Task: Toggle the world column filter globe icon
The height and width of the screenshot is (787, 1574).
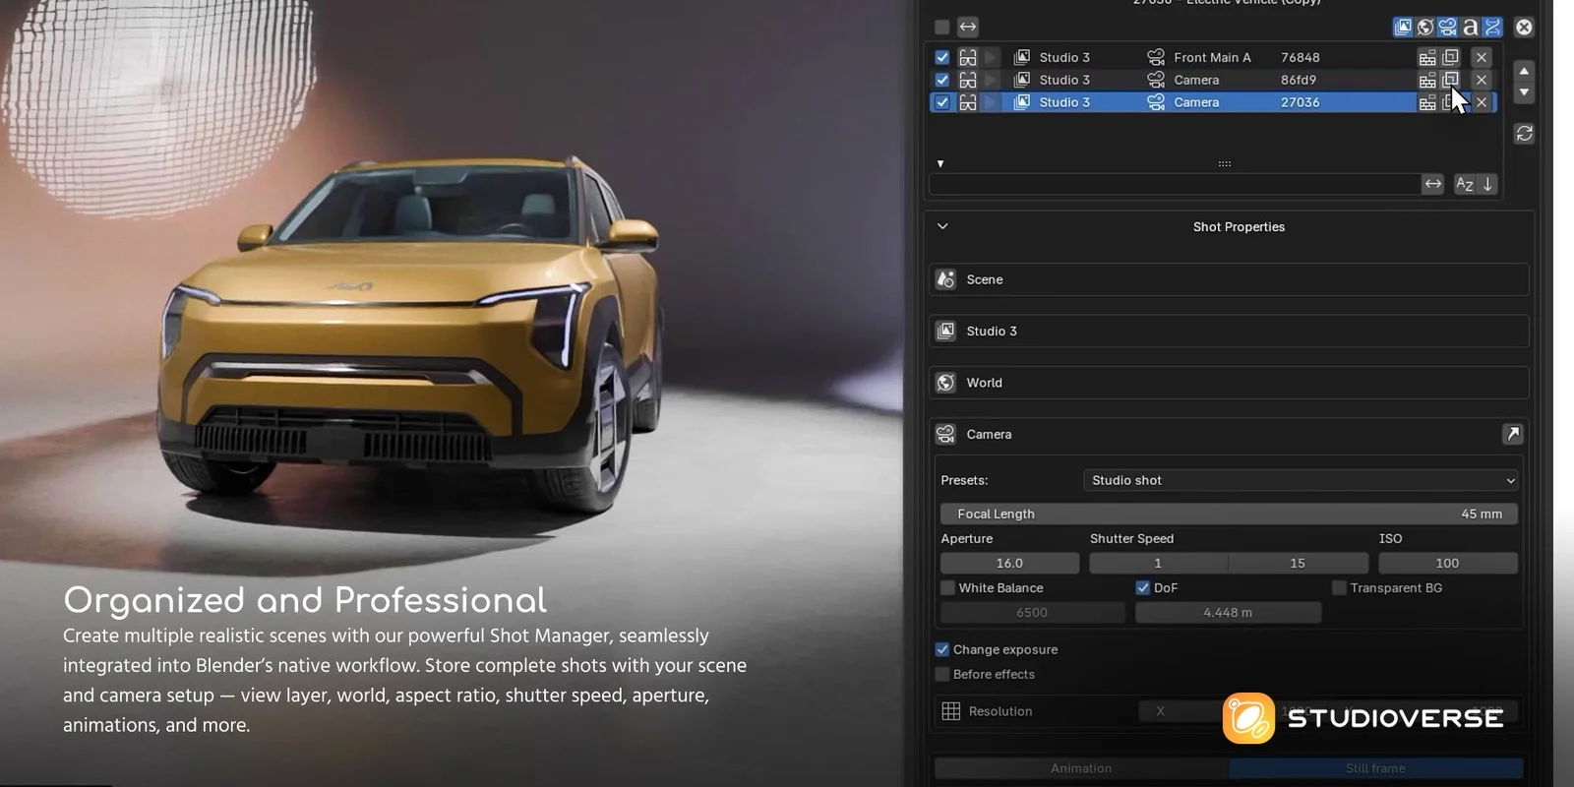Action: (1425, 28)
